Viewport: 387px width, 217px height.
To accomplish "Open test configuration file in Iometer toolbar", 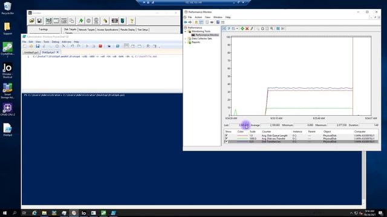I will [32, 21].
